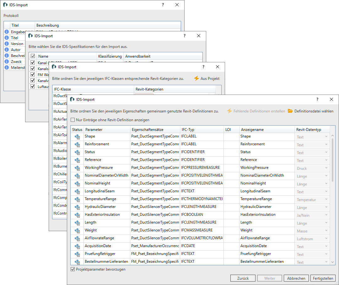Click the lightning icon for Aus Projekt
This screenshot has height=285, width=339.
[x=196, y=78]
